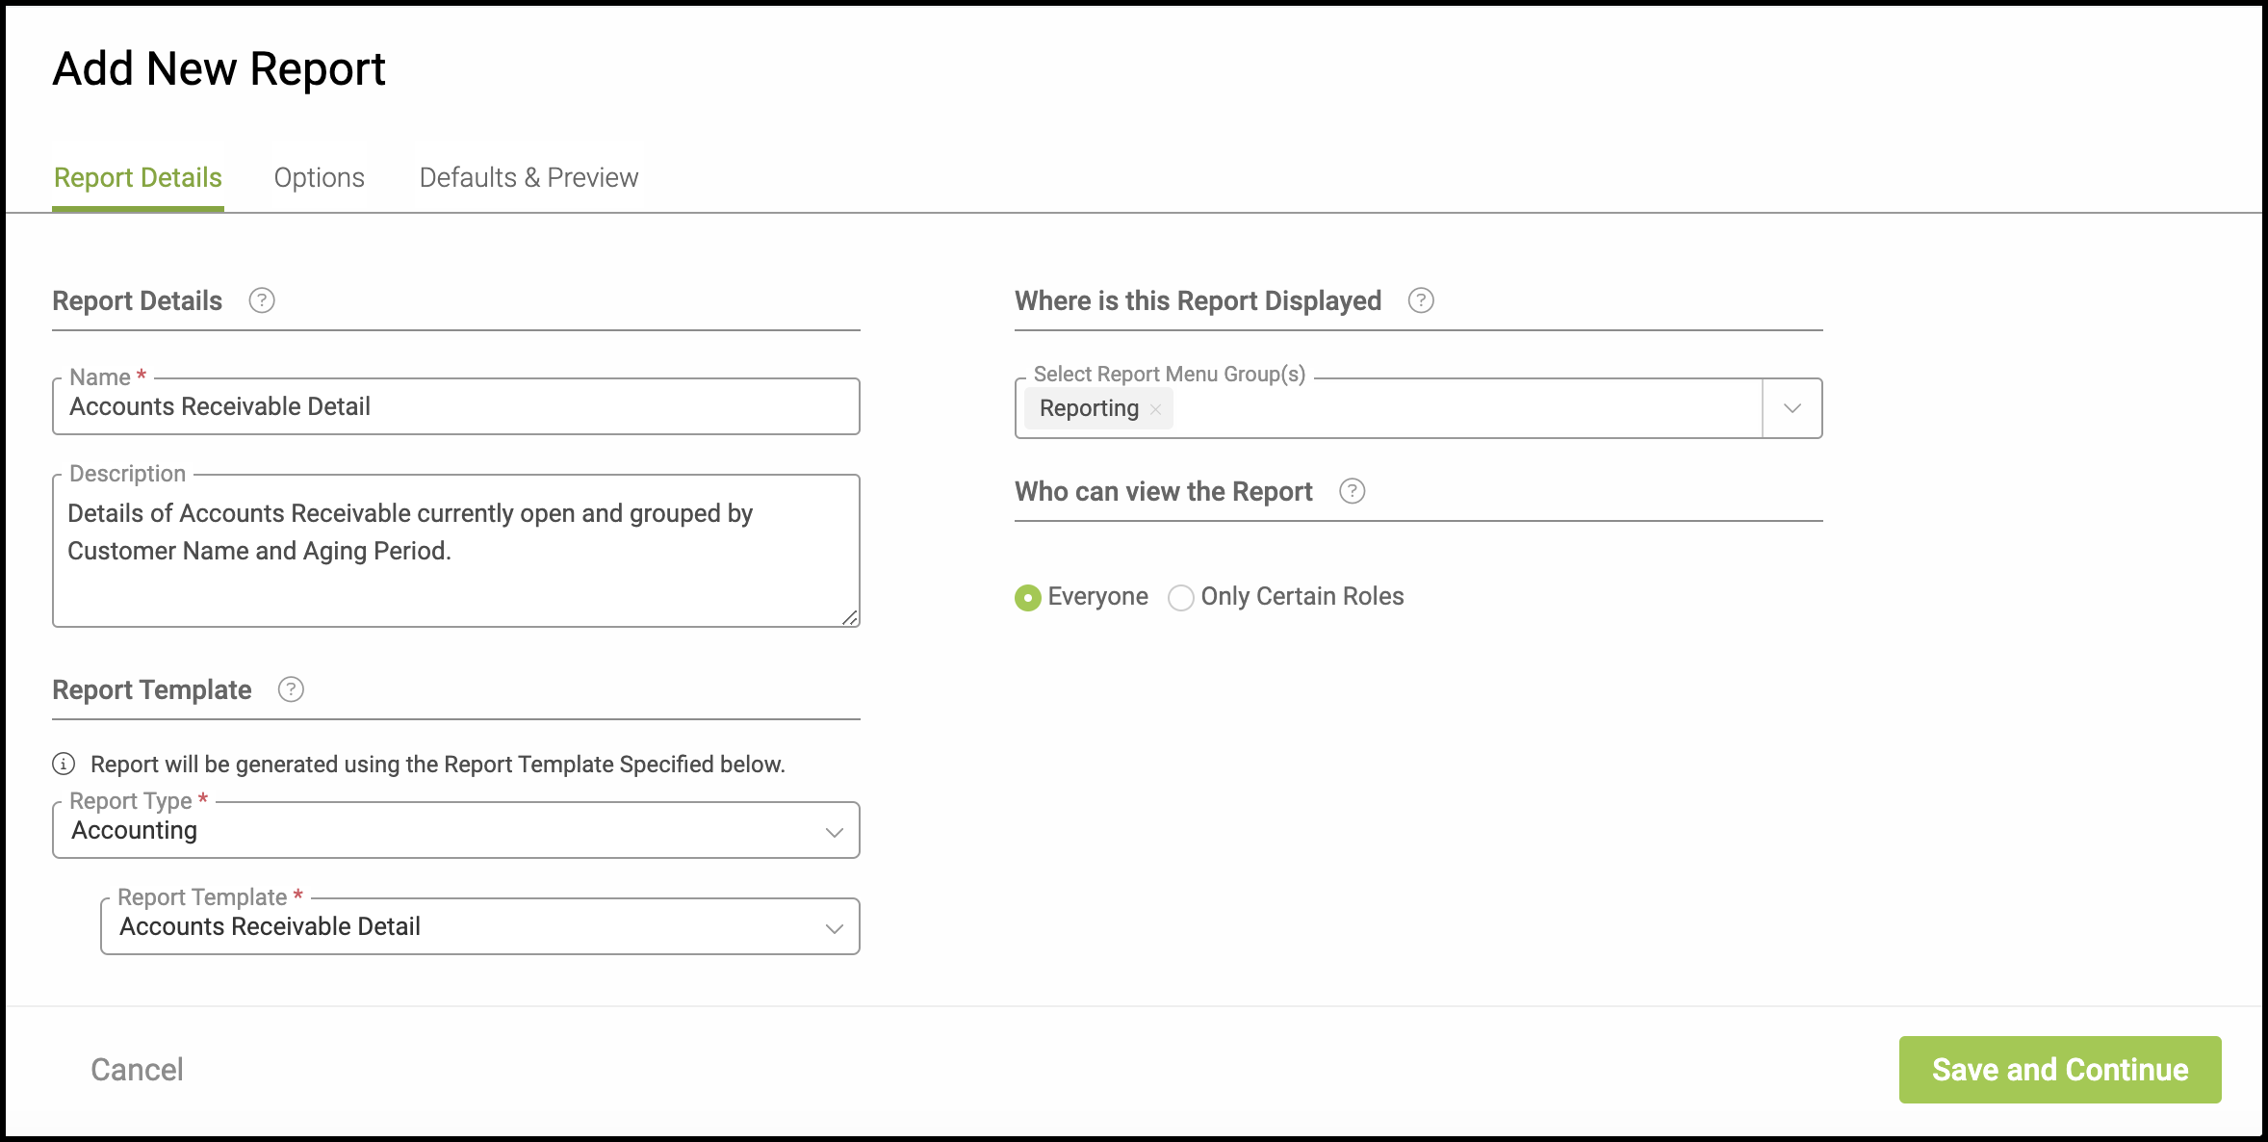Expand the Select Report Menu Group(s) dropdown arrow
This screenshot has width=2268, height=1142.
(1791, 408)
